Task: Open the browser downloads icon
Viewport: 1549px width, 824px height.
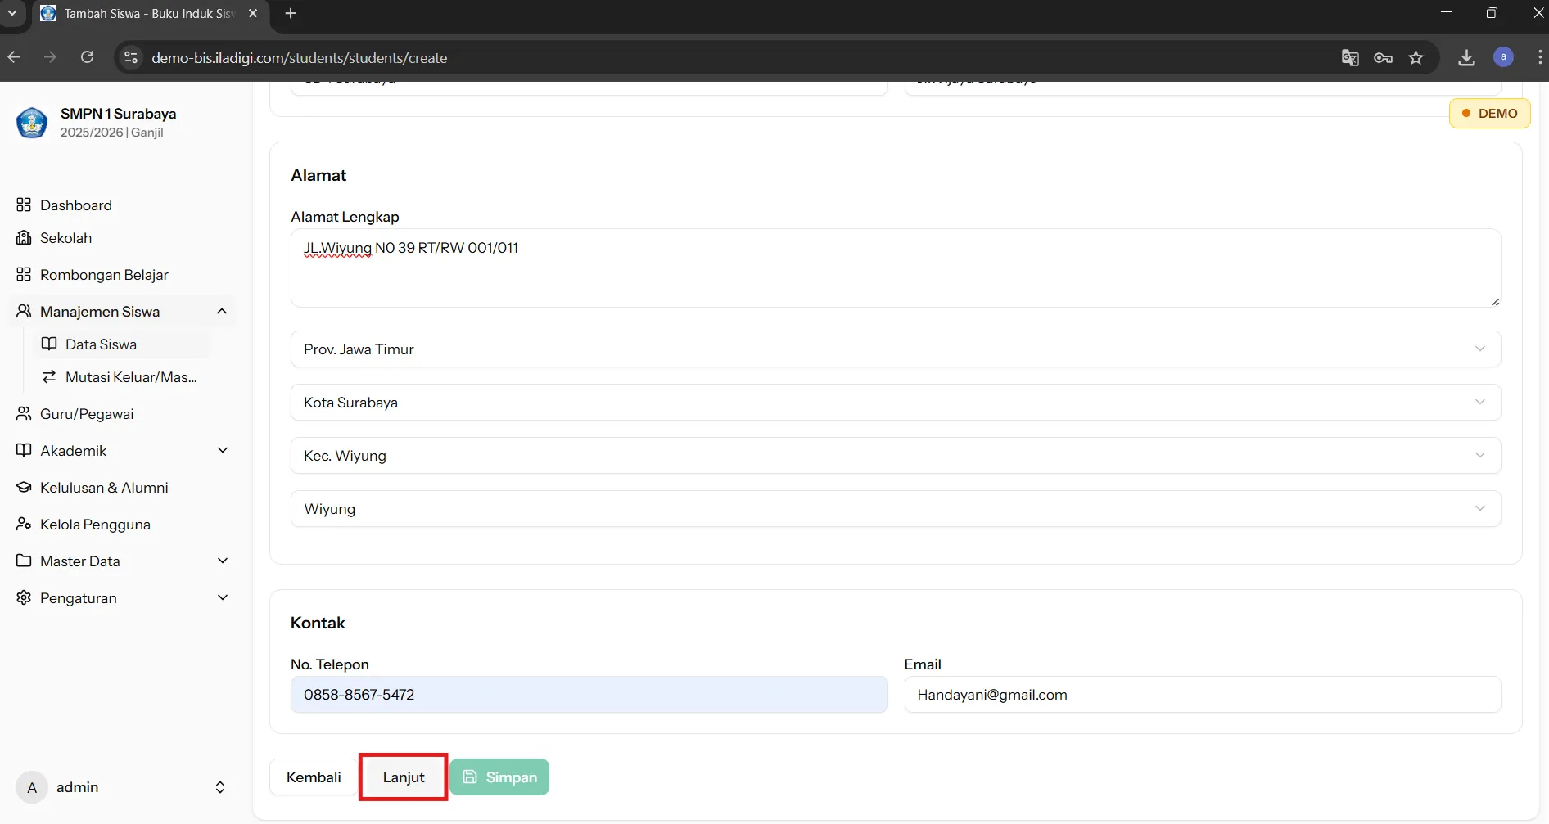Action: coord(1466,57)
